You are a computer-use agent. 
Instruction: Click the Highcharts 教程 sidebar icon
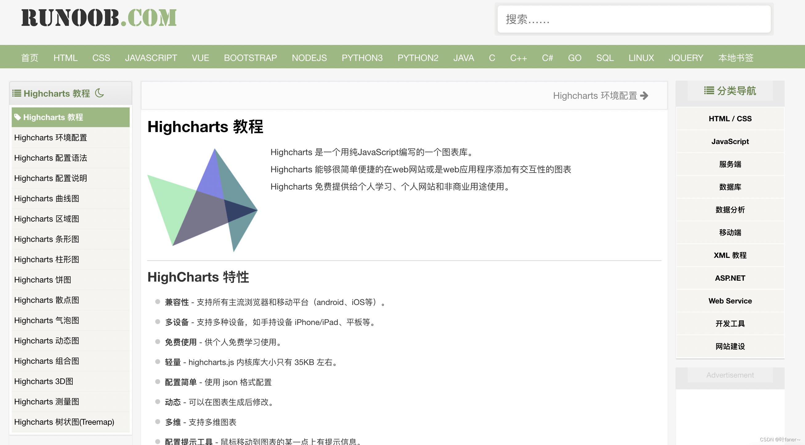(x=15, y=92)
